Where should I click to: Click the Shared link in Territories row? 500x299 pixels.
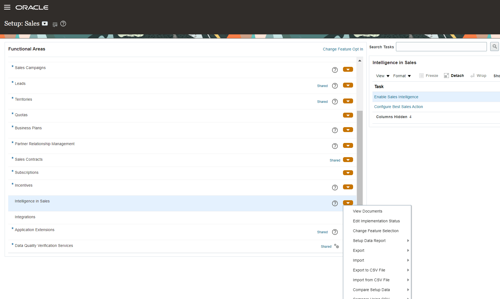322,102
